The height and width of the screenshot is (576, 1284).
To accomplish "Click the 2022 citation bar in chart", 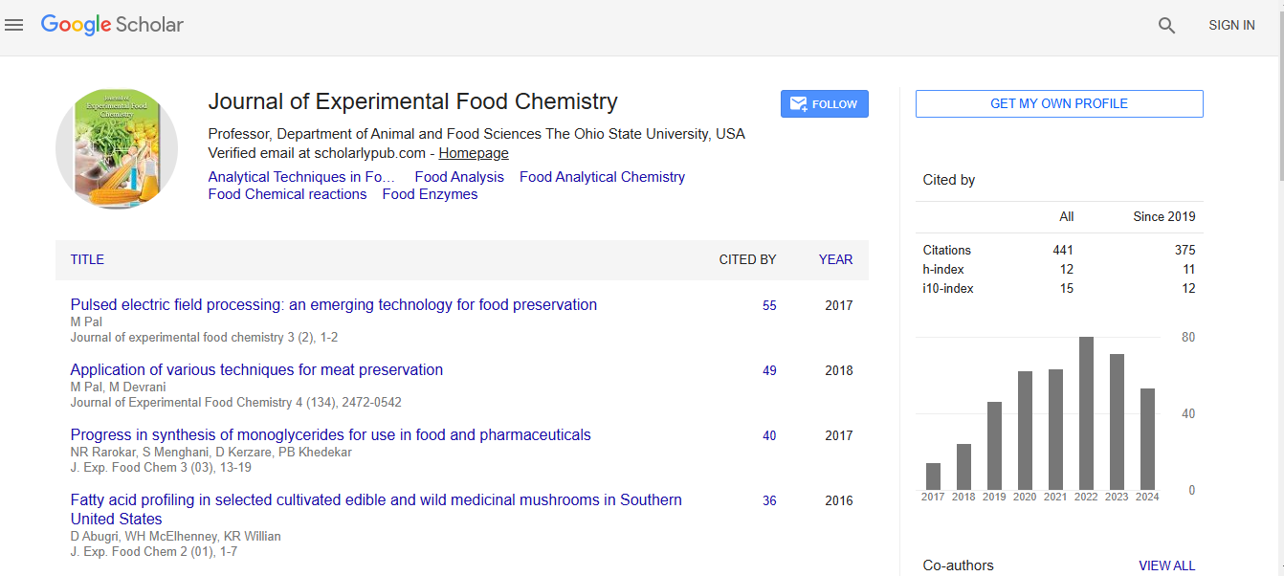I will (x=1086, y=413).
